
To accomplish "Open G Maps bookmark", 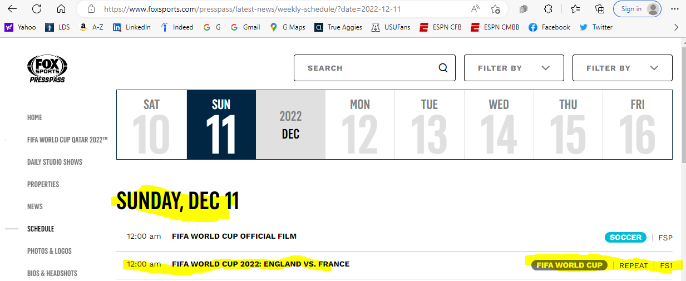I will point(288,27).
